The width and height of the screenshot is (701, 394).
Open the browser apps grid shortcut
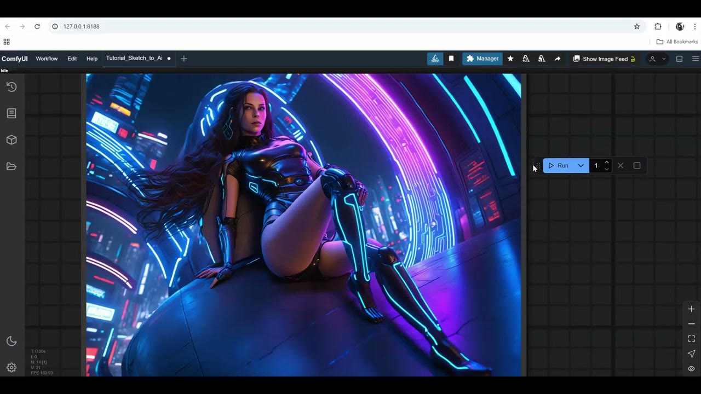7,42
